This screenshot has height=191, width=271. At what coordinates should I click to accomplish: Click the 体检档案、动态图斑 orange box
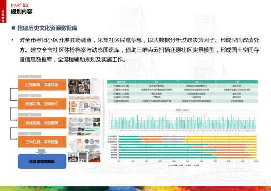coord(42,123)
